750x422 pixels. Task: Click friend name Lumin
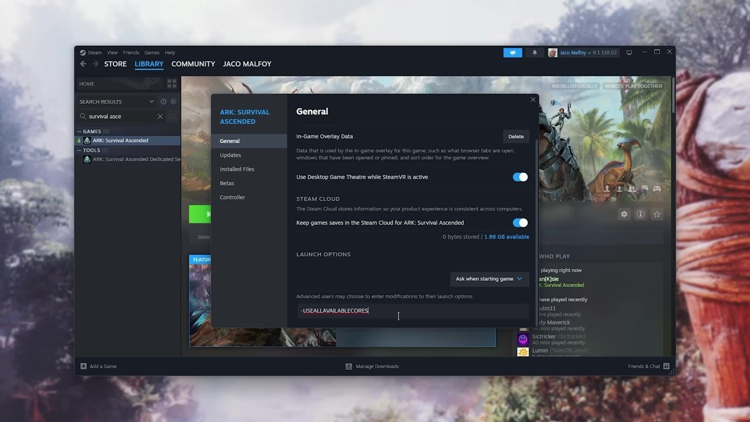click(x=540, y=350)
